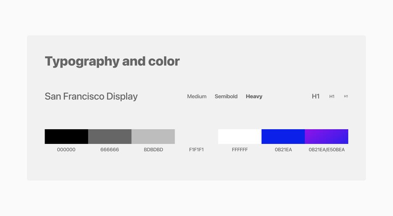This screenshot has width=393, height=216.
Task: Pick the light gray BDBDBD swatch
Action: pyautogui.click(x=153, y=136)
